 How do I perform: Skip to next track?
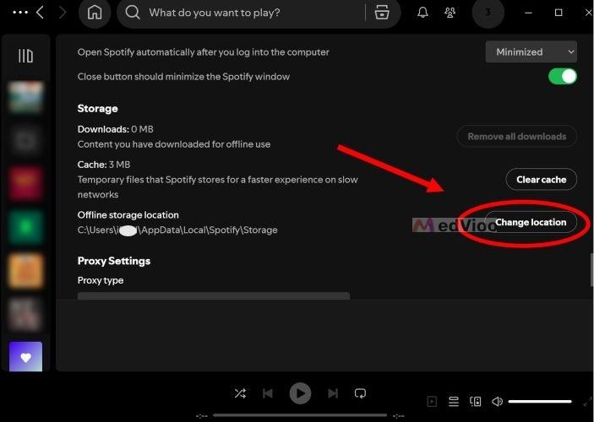[x=333, y=393]
